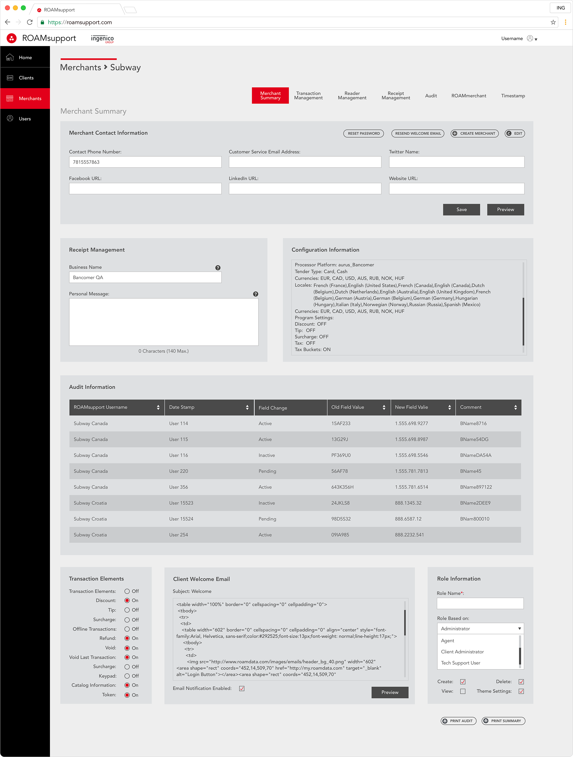Click Create Merchant button
573x757 pixels.
(474, 133)
